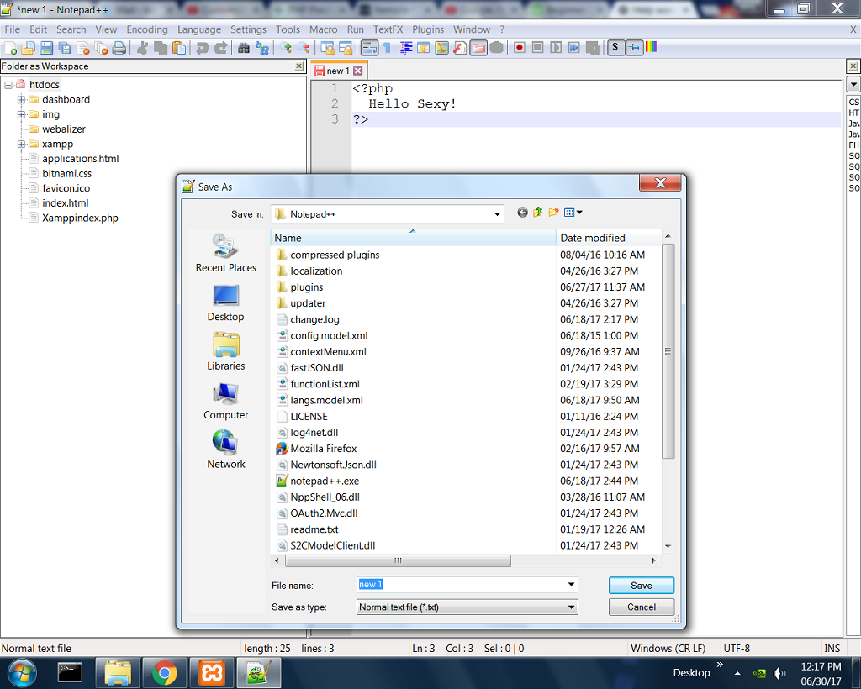This screenshot has height=689, width=861.
Task: Toggle Word Wrap in the toolbar
Action: click(370, 48)
